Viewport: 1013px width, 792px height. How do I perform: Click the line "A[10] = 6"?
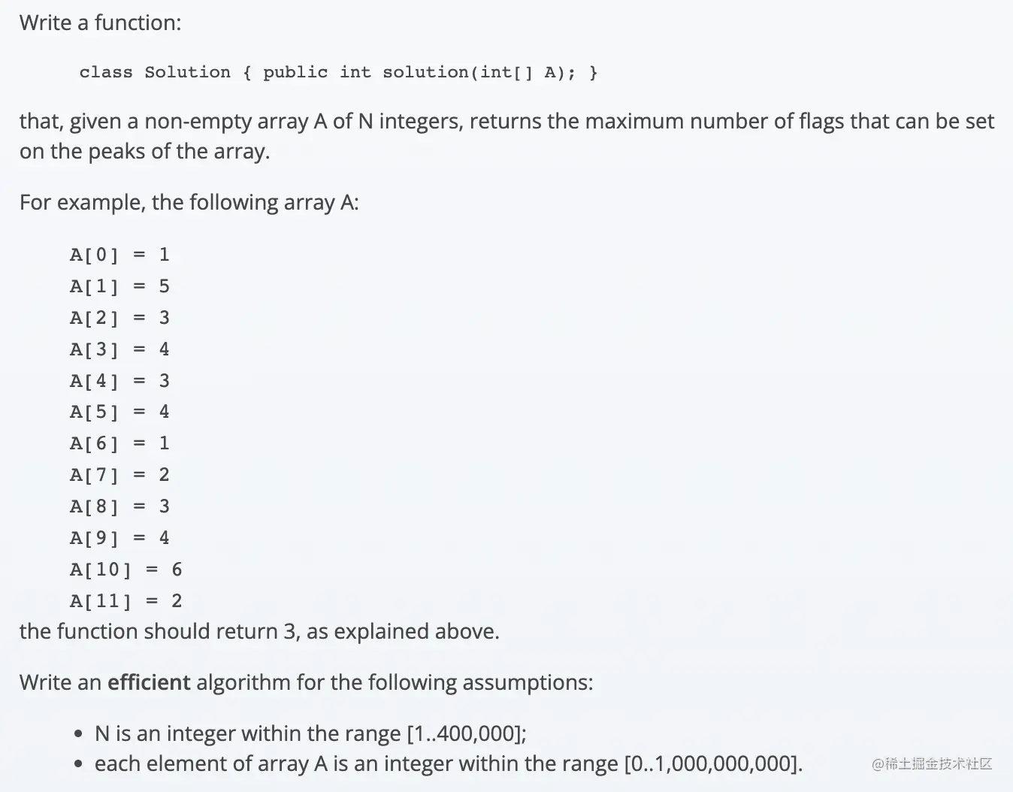[x=125, y=570]
